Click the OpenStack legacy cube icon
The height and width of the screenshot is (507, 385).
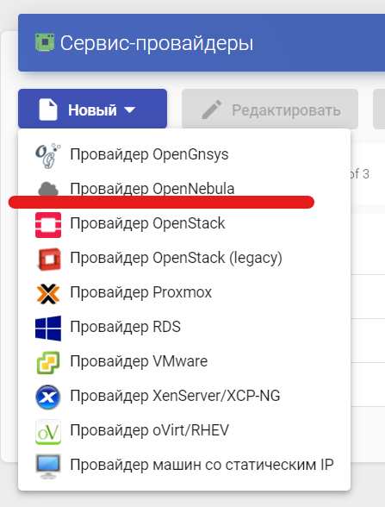[48, 260]
